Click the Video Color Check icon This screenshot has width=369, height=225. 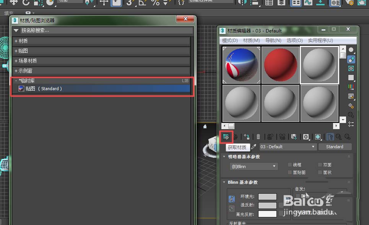coord(351,87)
